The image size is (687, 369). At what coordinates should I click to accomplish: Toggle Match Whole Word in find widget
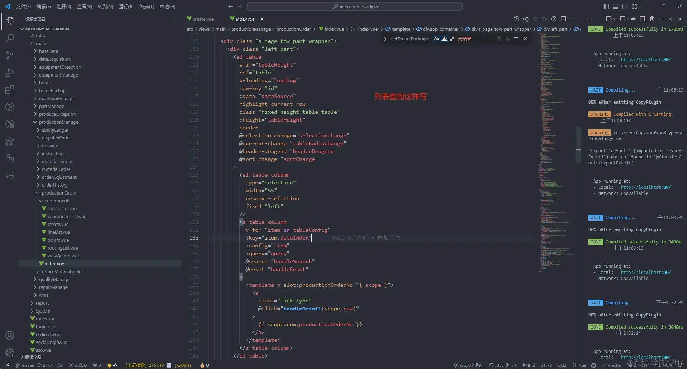point(444,39)
